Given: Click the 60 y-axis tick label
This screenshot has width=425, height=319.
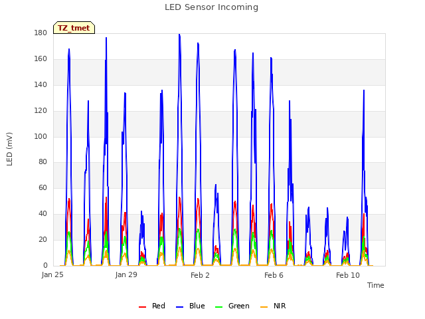Looking at the screenshot, I should [x=42, y=187].
